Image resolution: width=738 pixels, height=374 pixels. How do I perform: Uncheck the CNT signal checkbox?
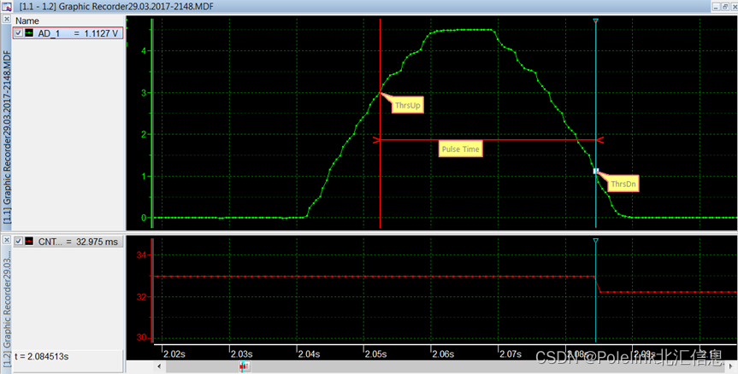(19, 241)
